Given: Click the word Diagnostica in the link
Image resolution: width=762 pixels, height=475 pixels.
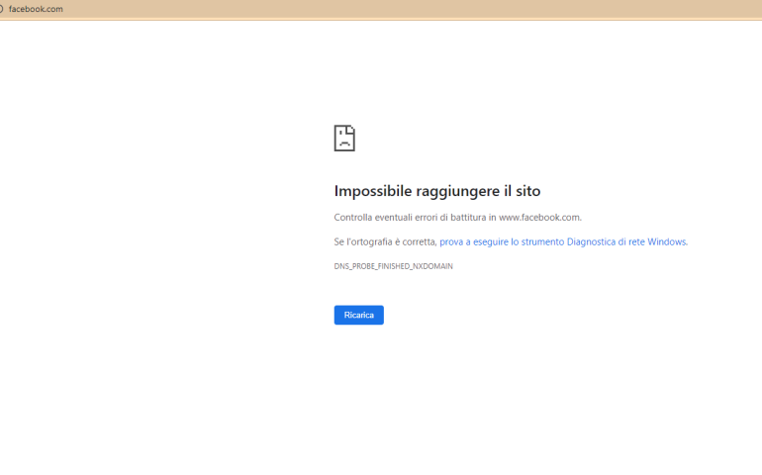Looking at the screenshot, I should [591, 241].
